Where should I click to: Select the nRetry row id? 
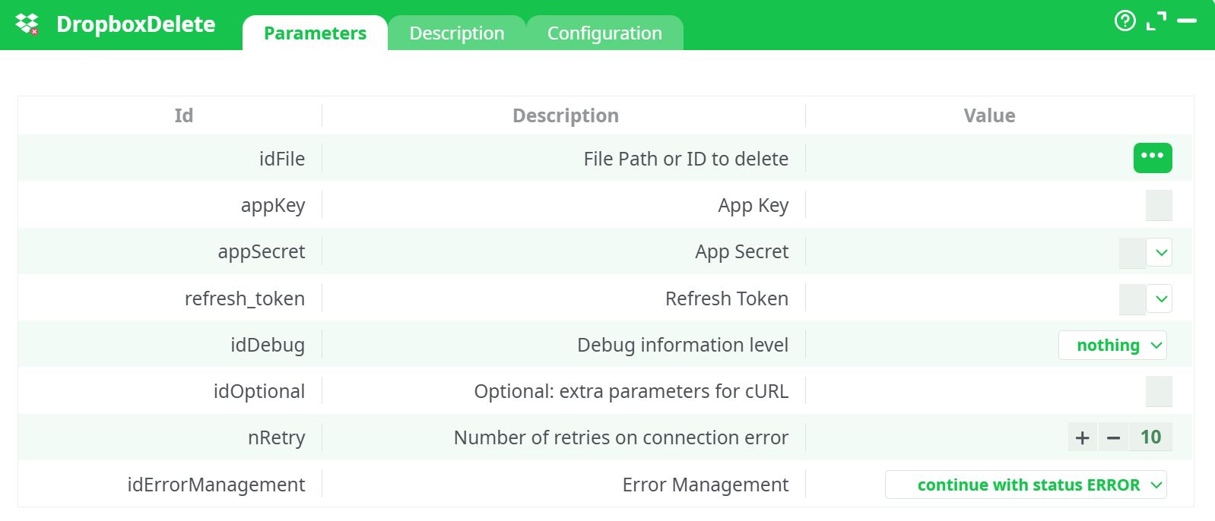pyautogui.click(x=277, y=438)
